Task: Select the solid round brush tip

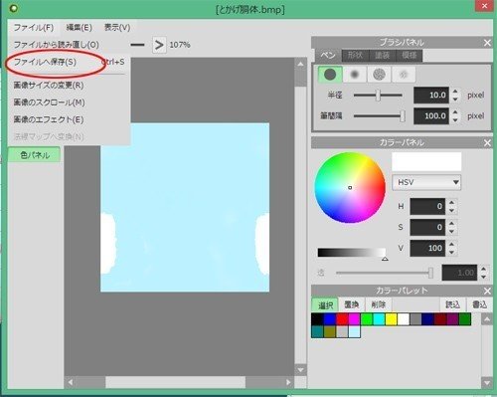Action: [x=330, y=75]
